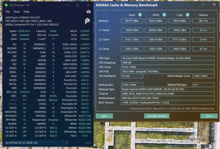Image resolution: width=220 pixels, height=149 pixels.
Task: Select the L1 Cache Read value 10879 GB/s
Action: (132, 30)
